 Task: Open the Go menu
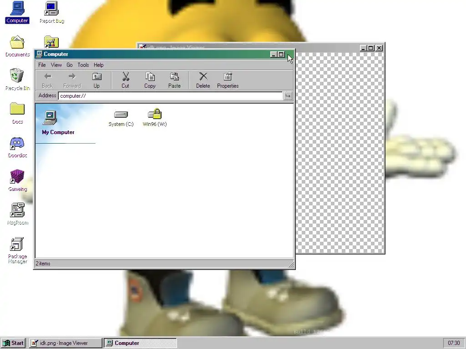pyautogui.click(x=70, y=65)
